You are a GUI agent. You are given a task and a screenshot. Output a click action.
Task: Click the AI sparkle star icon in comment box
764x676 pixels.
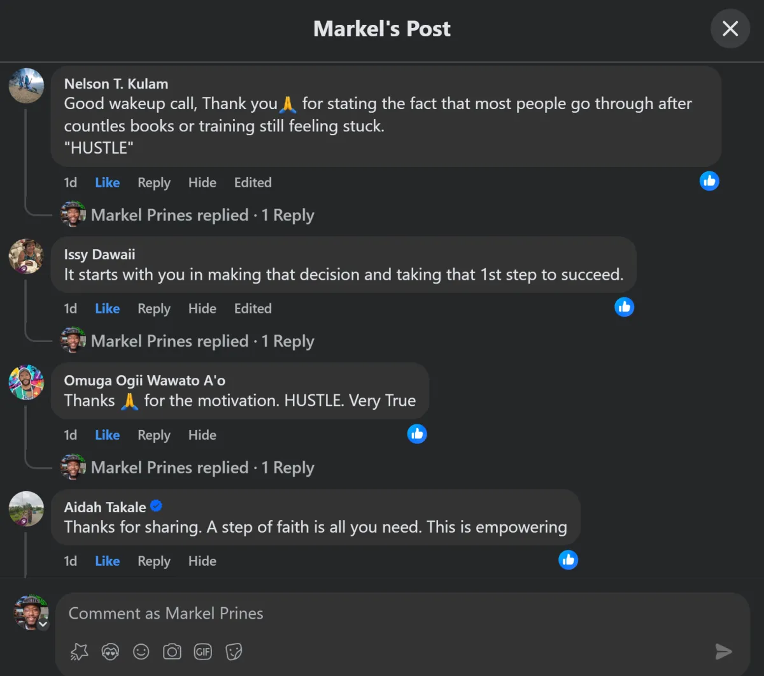click(79, 651)
